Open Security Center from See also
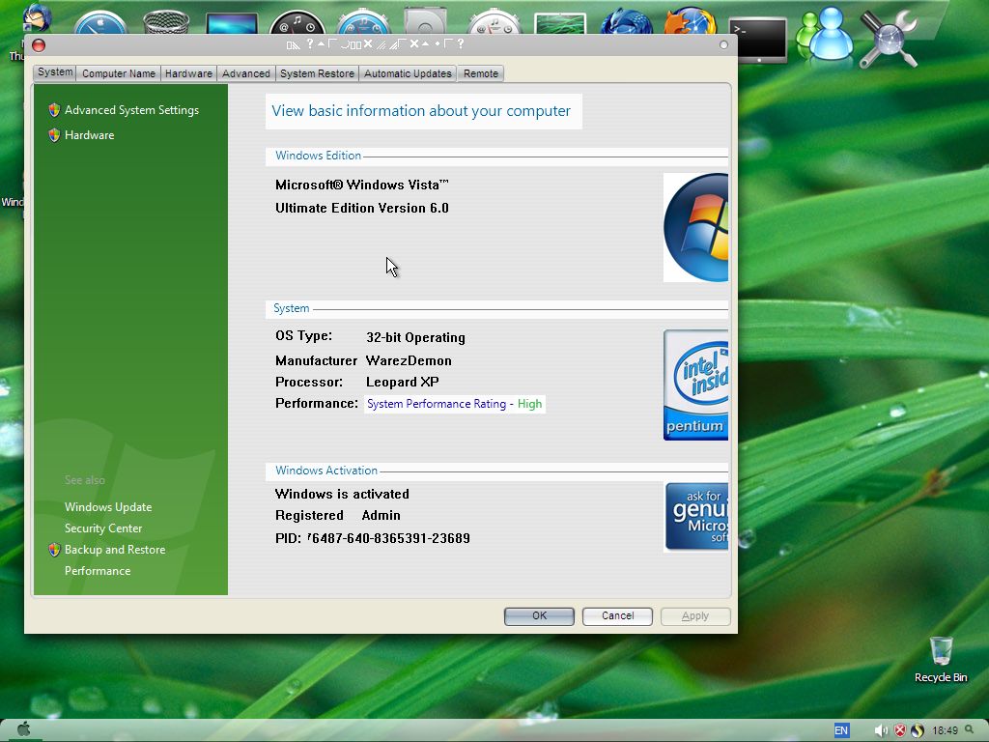The width and height of the screenshot is (989, 742). (103, 528)
